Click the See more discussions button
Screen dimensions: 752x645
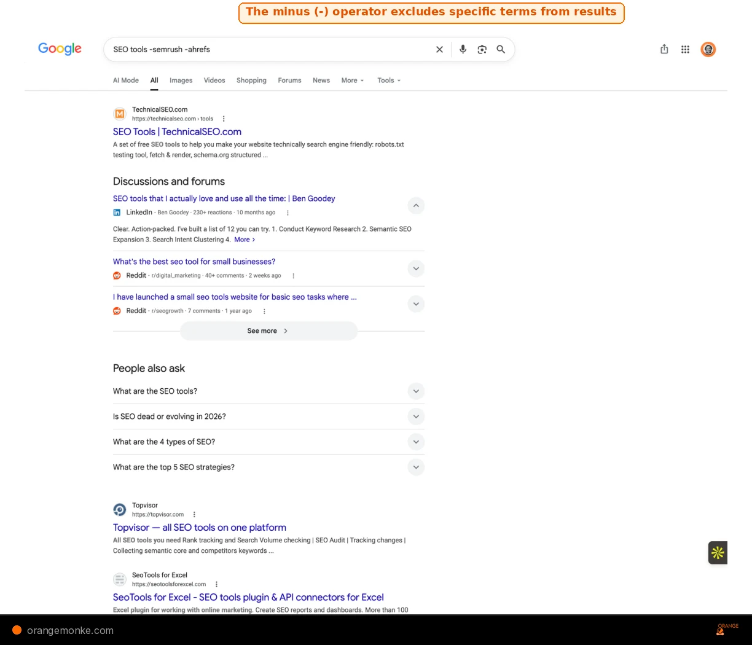(x=268, y=331)
